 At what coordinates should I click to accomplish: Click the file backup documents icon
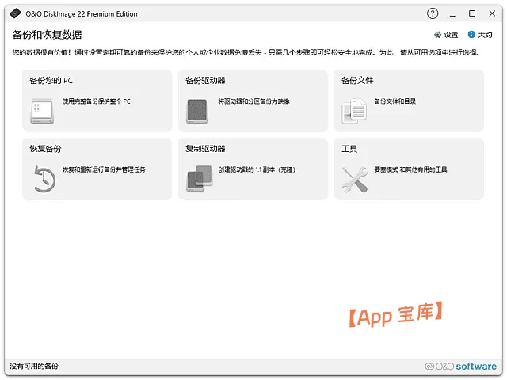(353, 111)
